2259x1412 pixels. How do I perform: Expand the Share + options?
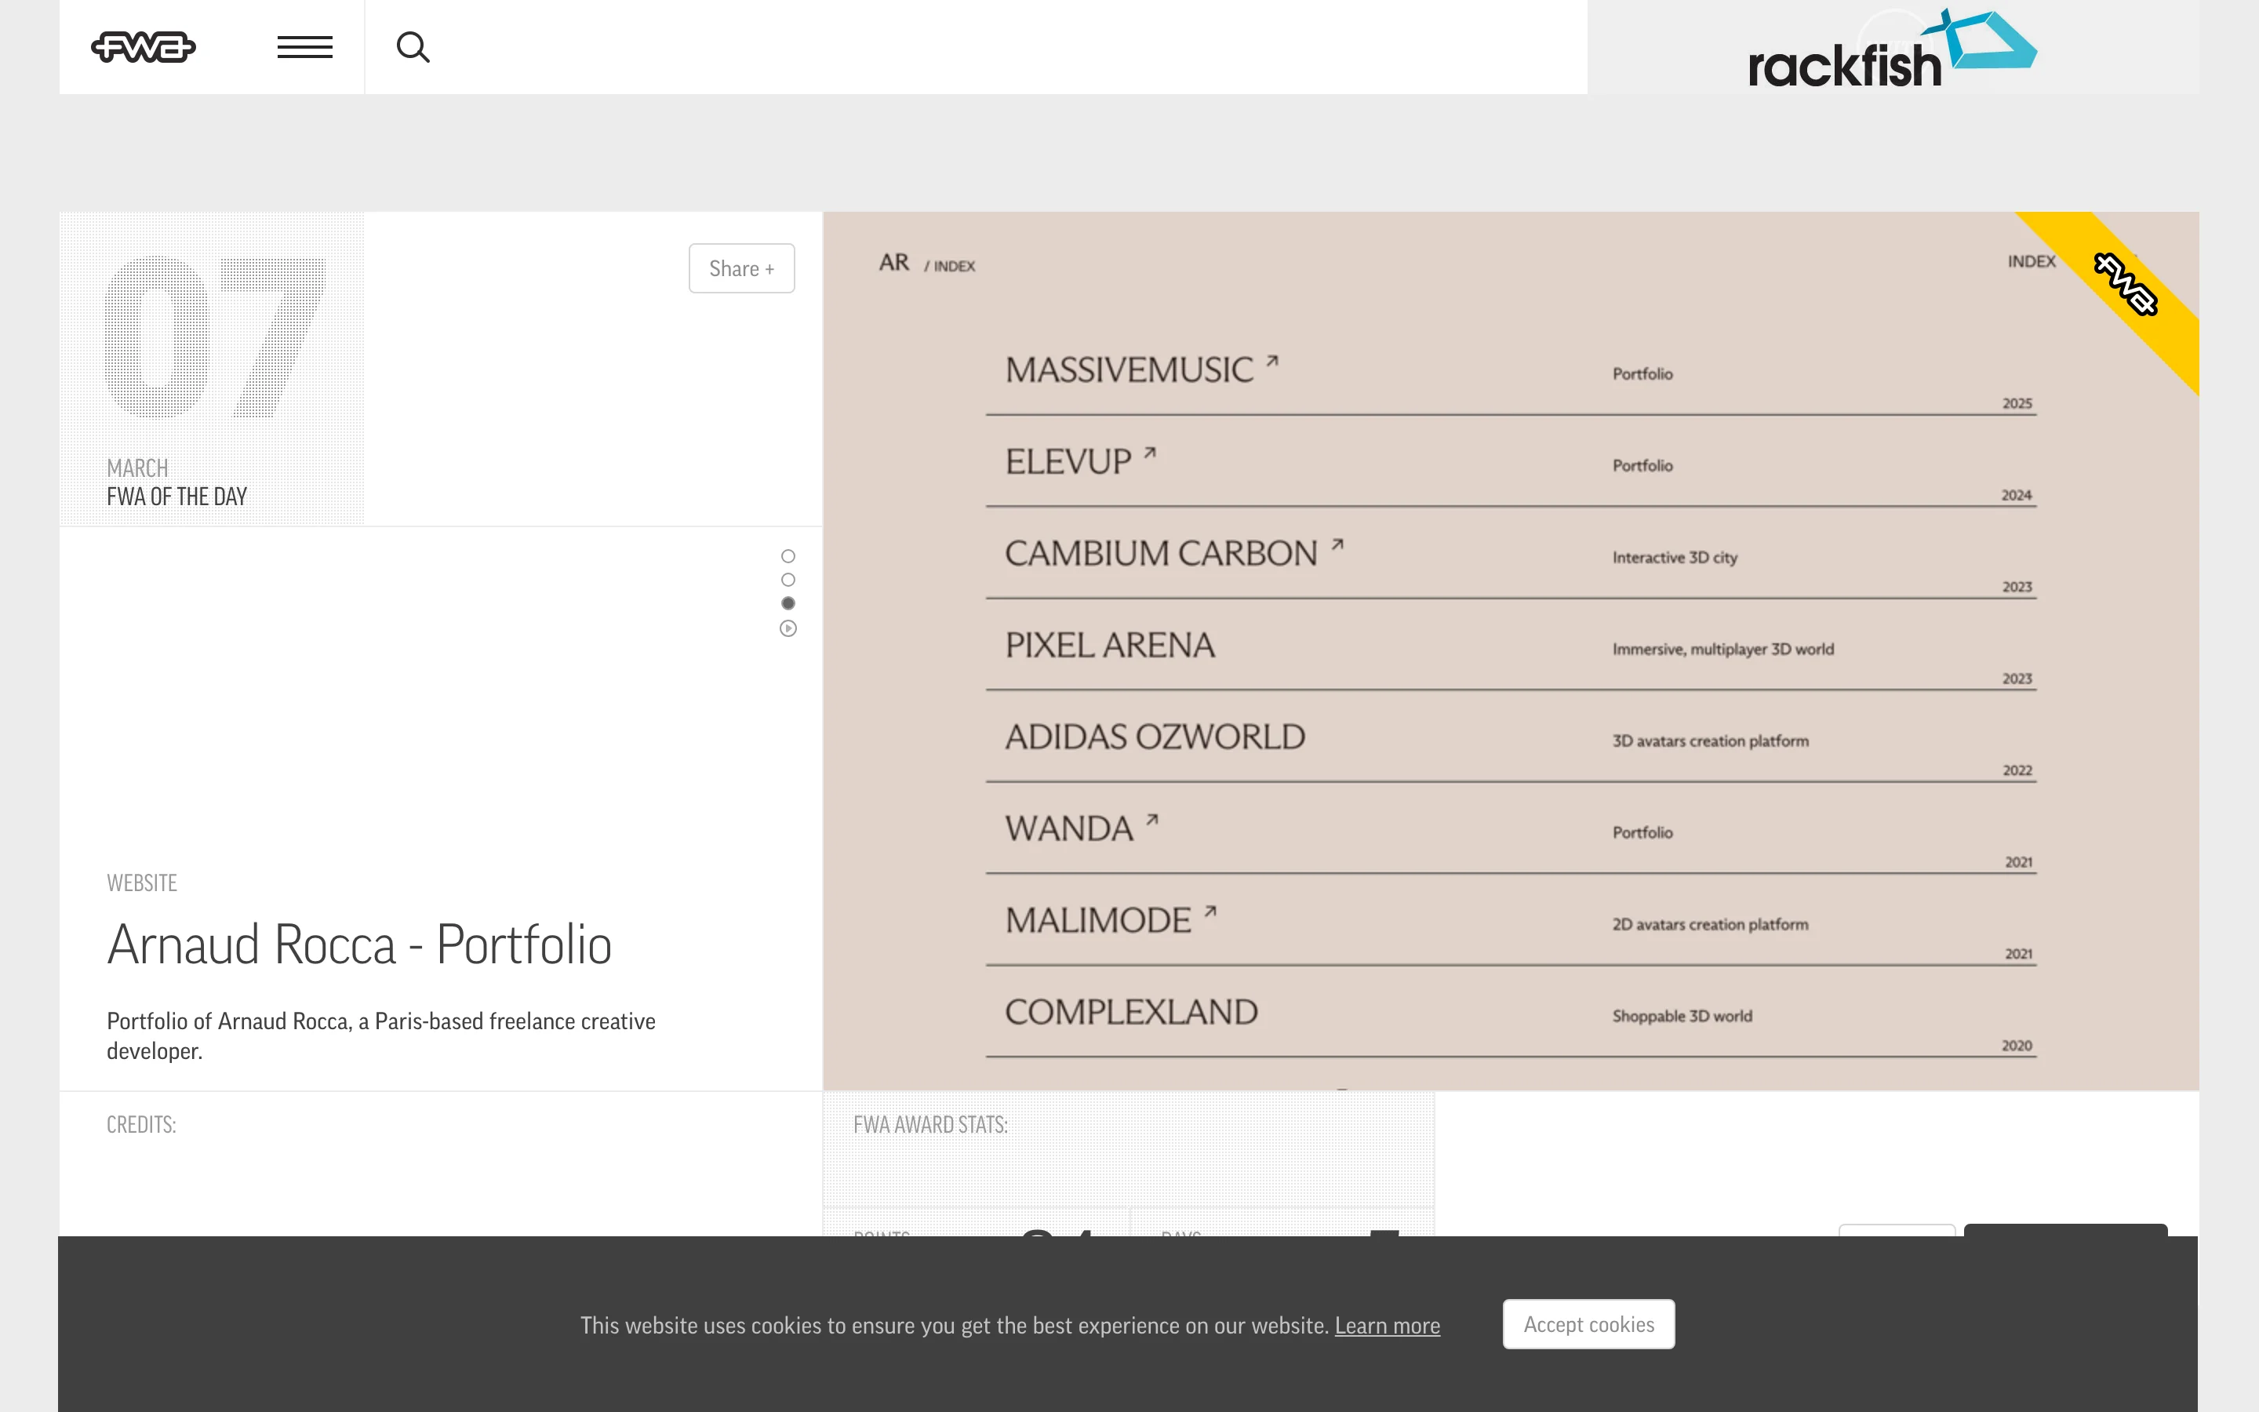(741, 268)
